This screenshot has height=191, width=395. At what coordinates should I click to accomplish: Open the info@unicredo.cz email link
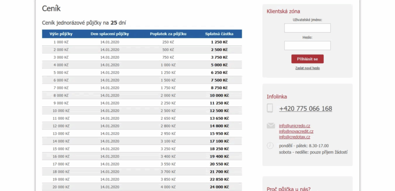(x=294, y=126)
